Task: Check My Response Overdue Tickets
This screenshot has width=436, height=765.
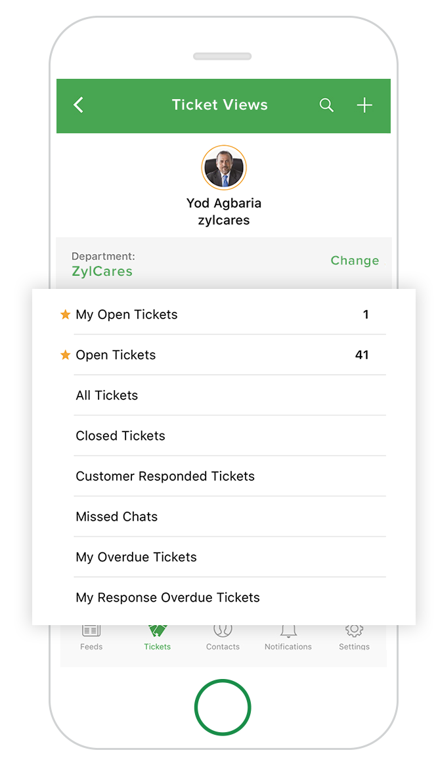Action: pos(169,598)
